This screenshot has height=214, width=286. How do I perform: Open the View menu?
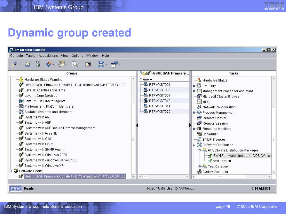pyautogui.click(x=65, y=55)
